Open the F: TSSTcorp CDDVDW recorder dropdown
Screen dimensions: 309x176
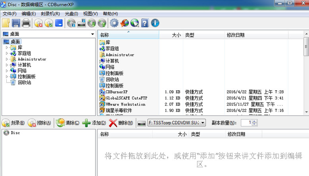tap(177, 122)
